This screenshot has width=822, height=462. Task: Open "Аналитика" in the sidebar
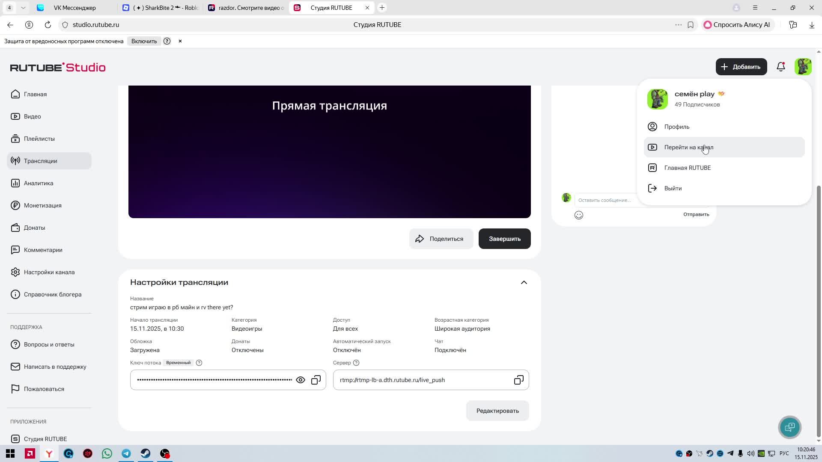click(x=39, y=183)
